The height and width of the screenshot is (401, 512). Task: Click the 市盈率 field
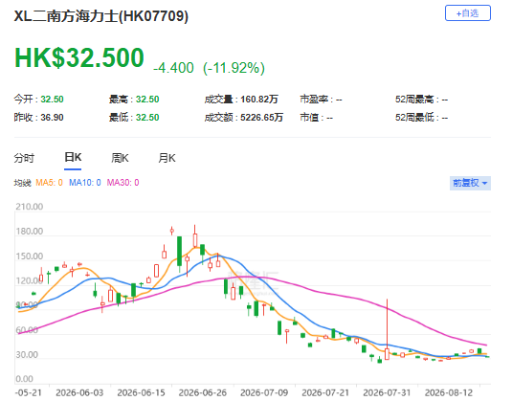tap(321, 100)
